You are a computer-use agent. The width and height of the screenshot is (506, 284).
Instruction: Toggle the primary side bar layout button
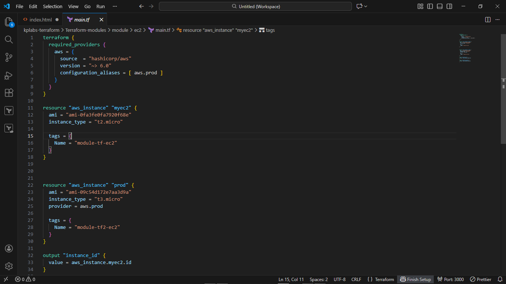point(430,6)
